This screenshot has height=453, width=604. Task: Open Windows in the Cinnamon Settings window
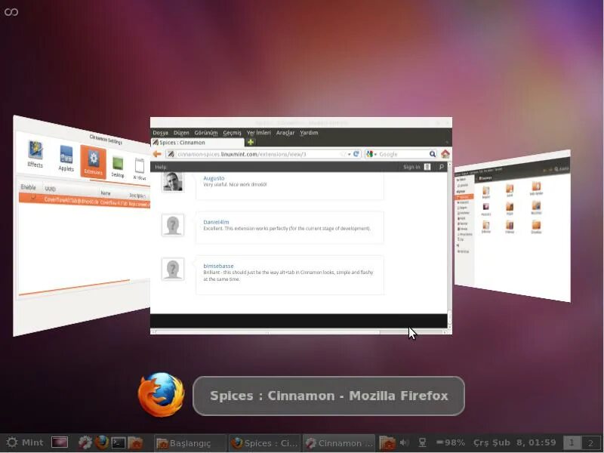point(140,169)
